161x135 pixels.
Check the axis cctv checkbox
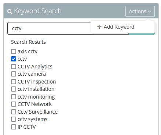(14, 51)
